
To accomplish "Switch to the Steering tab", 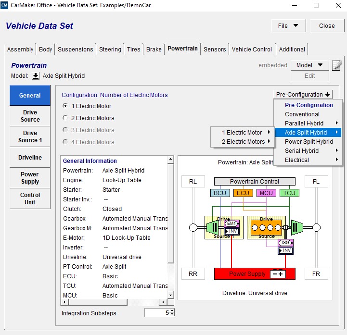I will [x=110, y=49].
